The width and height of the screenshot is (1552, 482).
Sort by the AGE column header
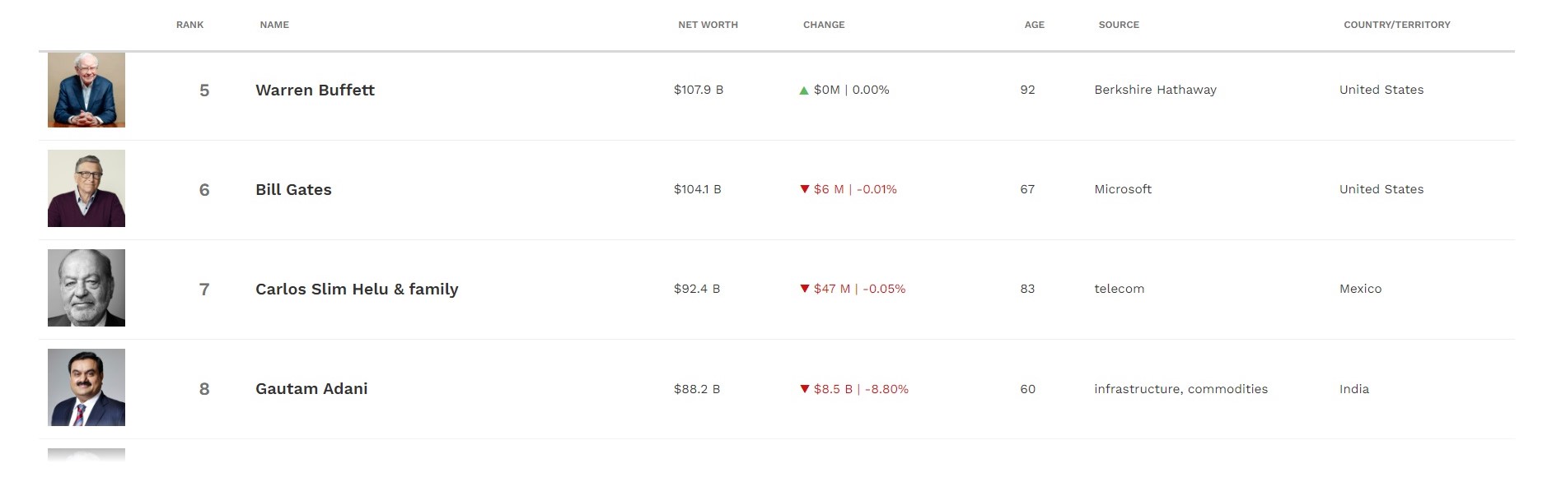(x=1034, y=25)
